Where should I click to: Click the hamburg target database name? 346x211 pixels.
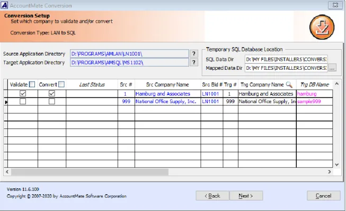coord(314,94)
